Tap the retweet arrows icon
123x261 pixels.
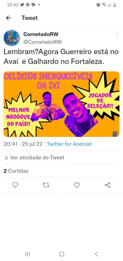pyautogui.click(x=46, y=185)
